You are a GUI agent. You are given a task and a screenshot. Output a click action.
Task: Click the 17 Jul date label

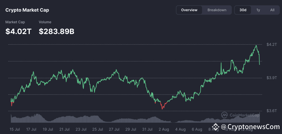tap(31, 129)
